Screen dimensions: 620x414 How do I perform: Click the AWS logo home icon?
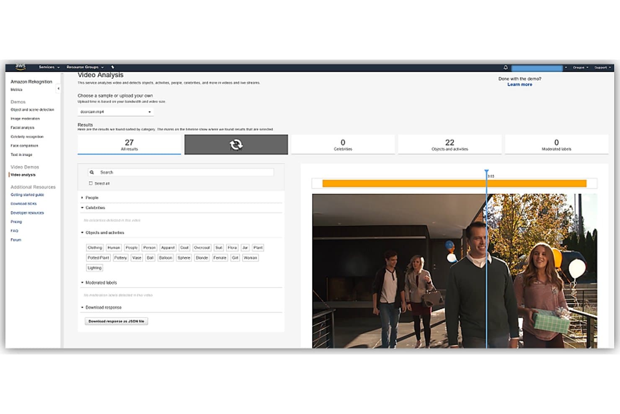(x=20, y=67)
